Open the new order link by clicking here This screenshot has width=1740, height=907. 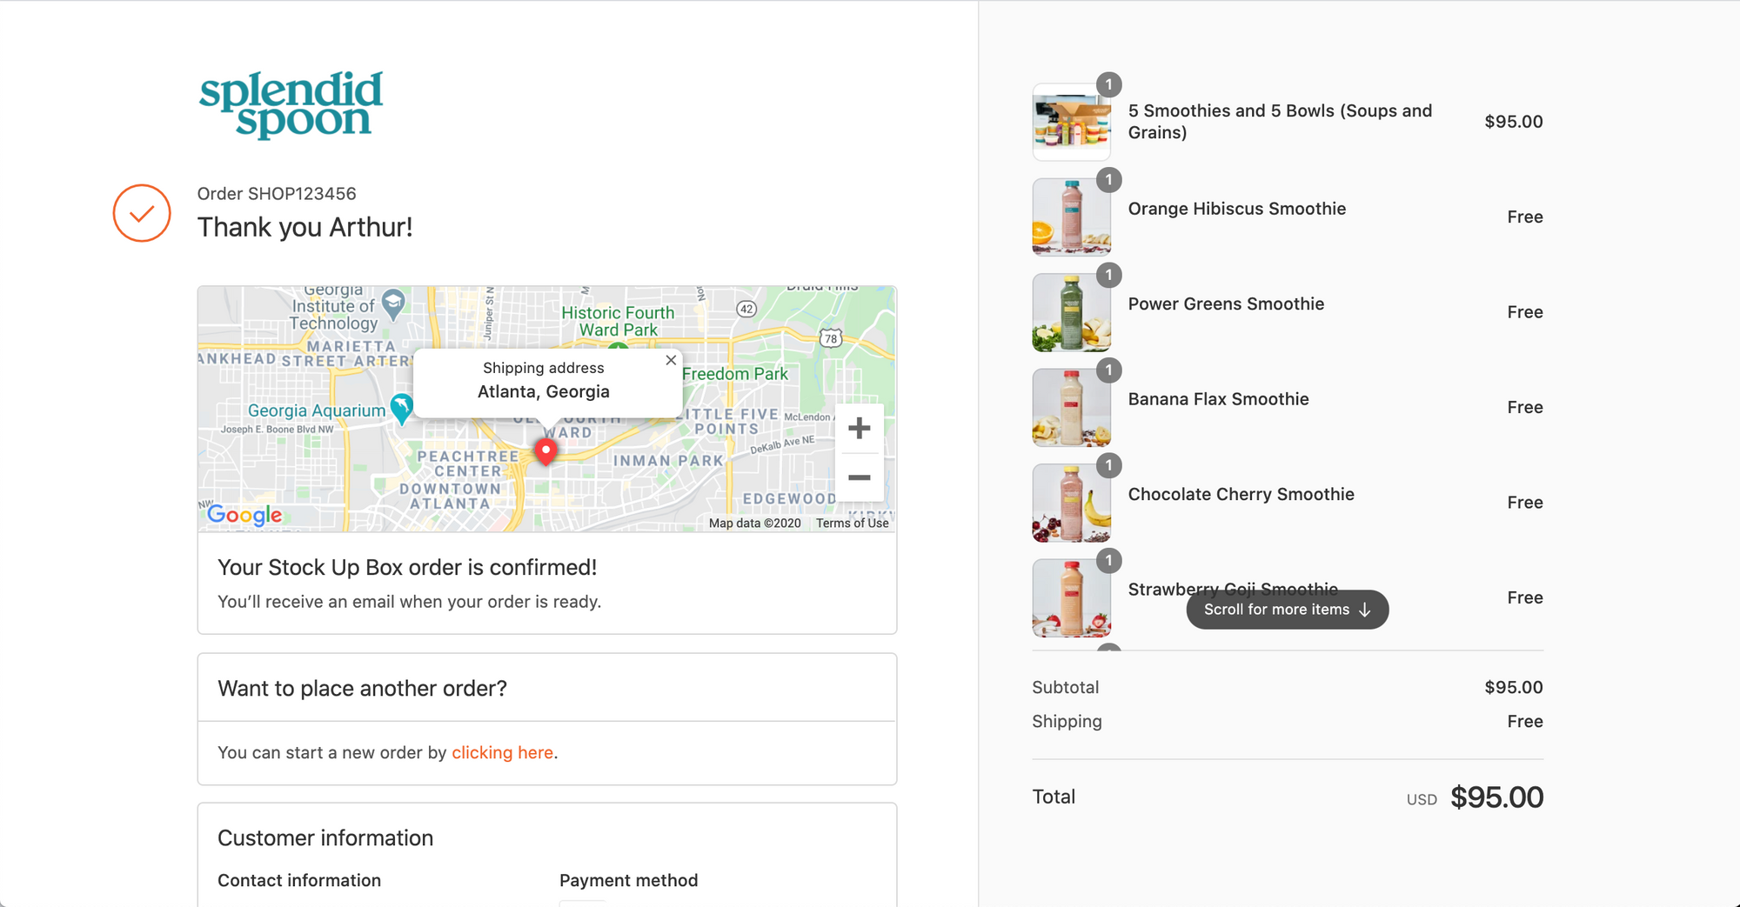pyautogui.click(x=502, y=752)
